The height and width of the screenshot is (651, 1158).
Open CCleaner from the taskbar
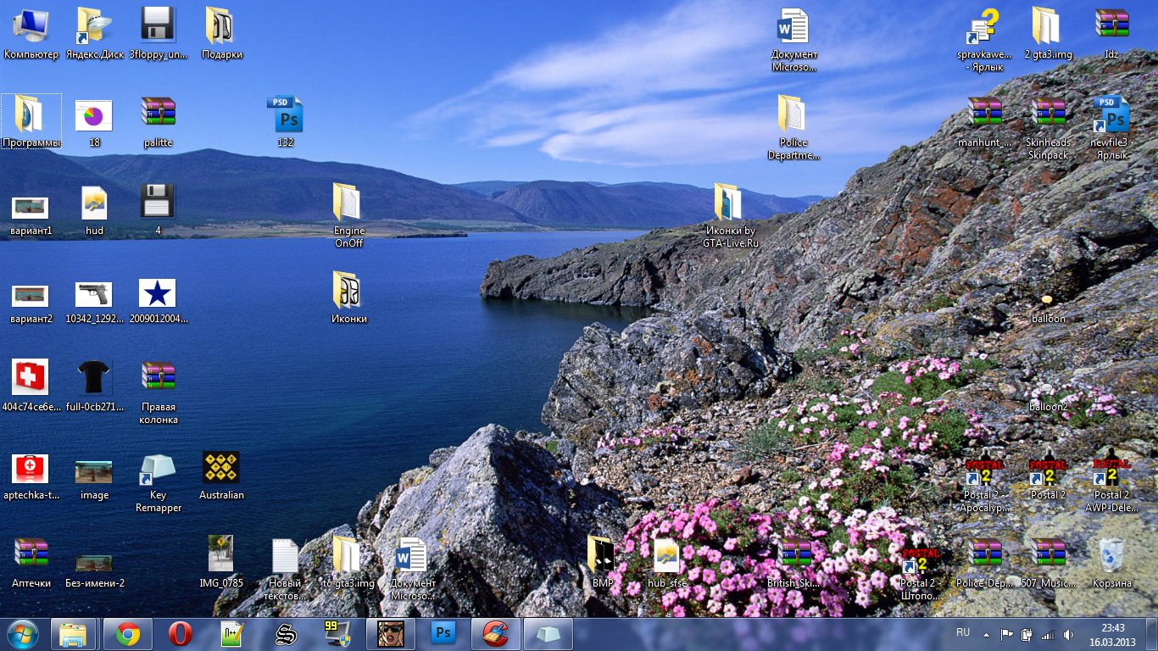494,633
